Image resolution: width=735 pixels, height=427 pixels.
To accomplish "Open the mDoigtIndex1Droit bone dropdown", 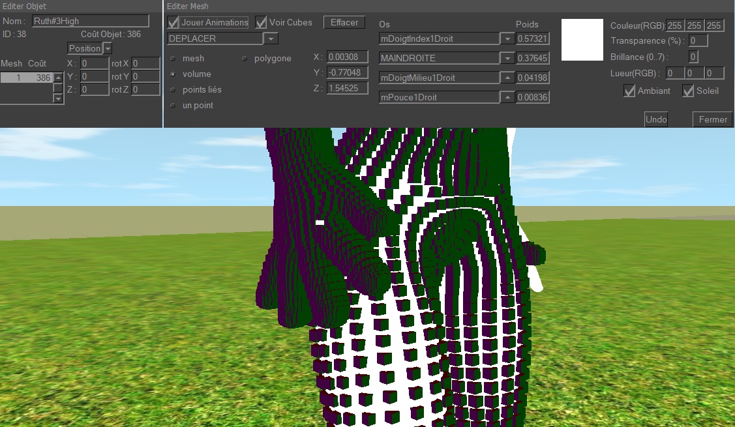I will [x=507, y=39].
